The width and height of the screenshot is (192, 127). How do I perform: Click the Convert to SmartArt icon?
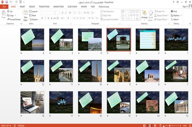click(101, 19)
